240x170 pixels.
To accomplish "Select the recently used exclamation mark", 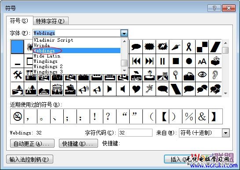I will (x=96, y=116).
